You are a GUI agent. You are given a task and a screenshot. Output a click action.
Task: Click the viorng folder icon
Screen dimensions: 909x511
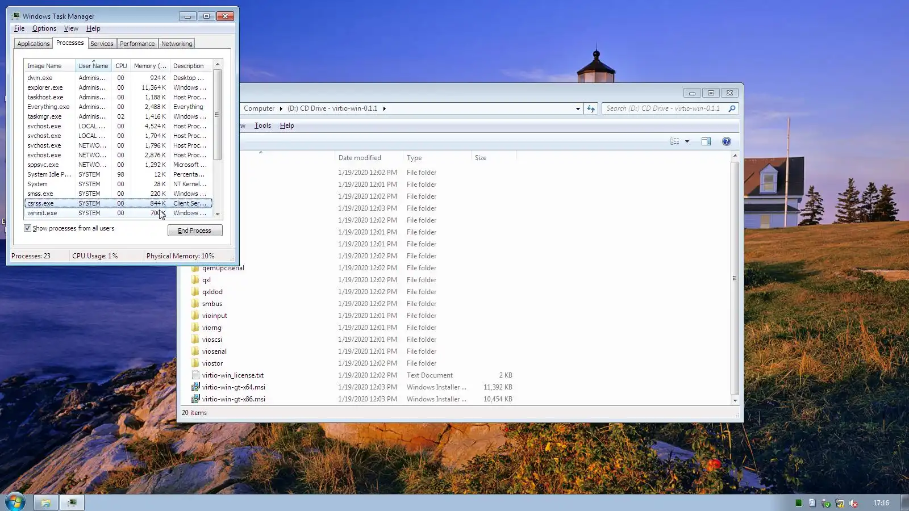tap(195, 328)
